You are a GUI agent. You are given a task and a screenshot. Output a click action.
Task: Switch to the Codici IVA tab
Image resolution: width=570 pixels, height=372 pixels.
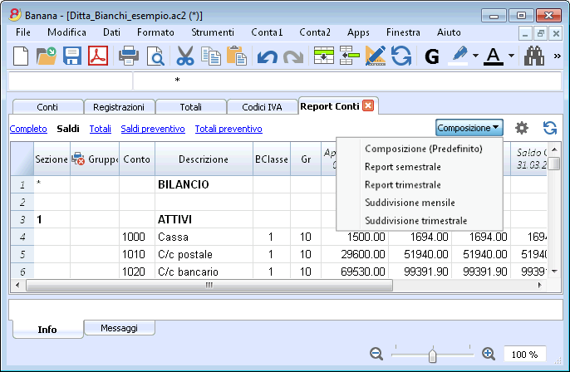262,107
